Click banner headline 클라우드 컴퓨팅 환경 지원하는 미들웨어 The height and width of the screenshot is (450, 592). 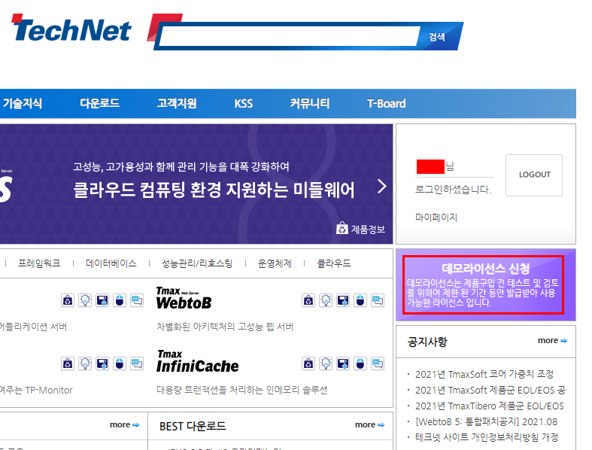tap(214, 190)
